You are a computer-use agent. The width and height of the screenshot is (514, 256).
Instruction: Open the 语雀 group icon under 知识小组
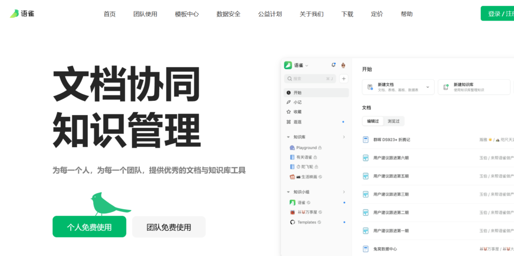(x=293, y=203)
